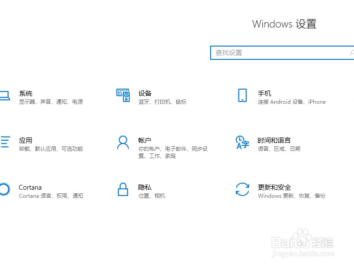
Task: Click the Time and Language icon
Action: pos(242,142)
